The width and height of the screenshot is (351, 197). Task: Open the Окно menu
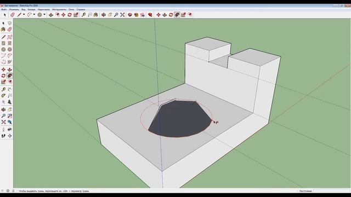pos(71,10)
